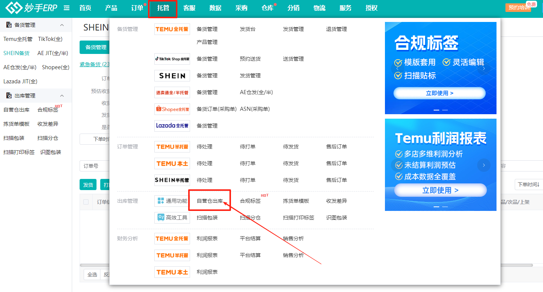
Task: Open 高效工具 icon in 出库管理
Action: [172, 218]
